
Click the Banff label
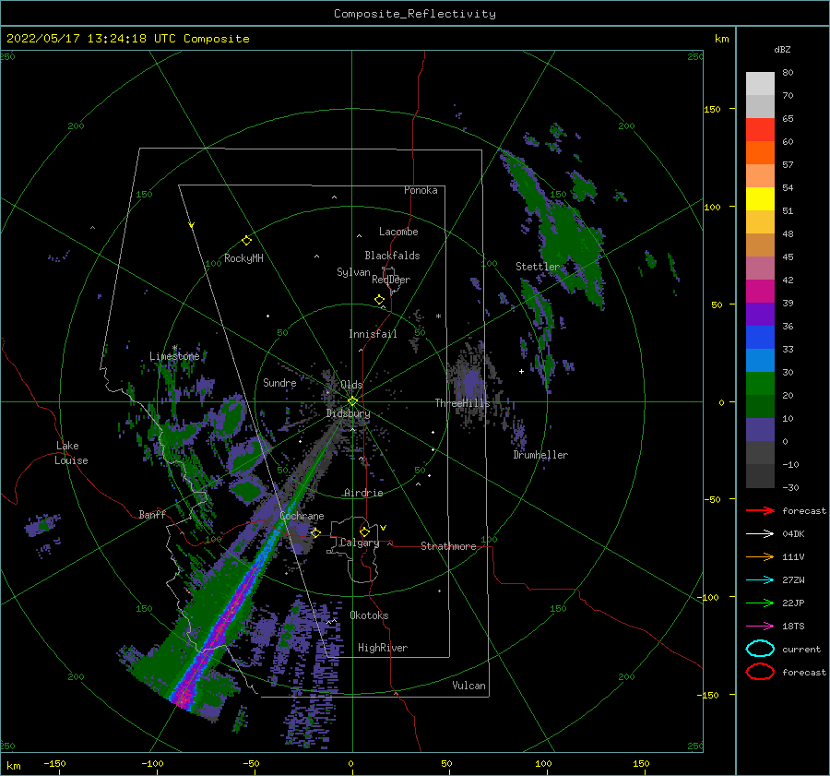point(152,514)
